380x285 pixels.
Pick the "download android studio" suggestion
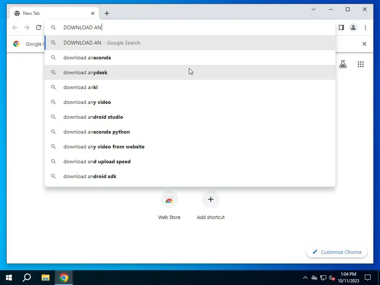190,117
